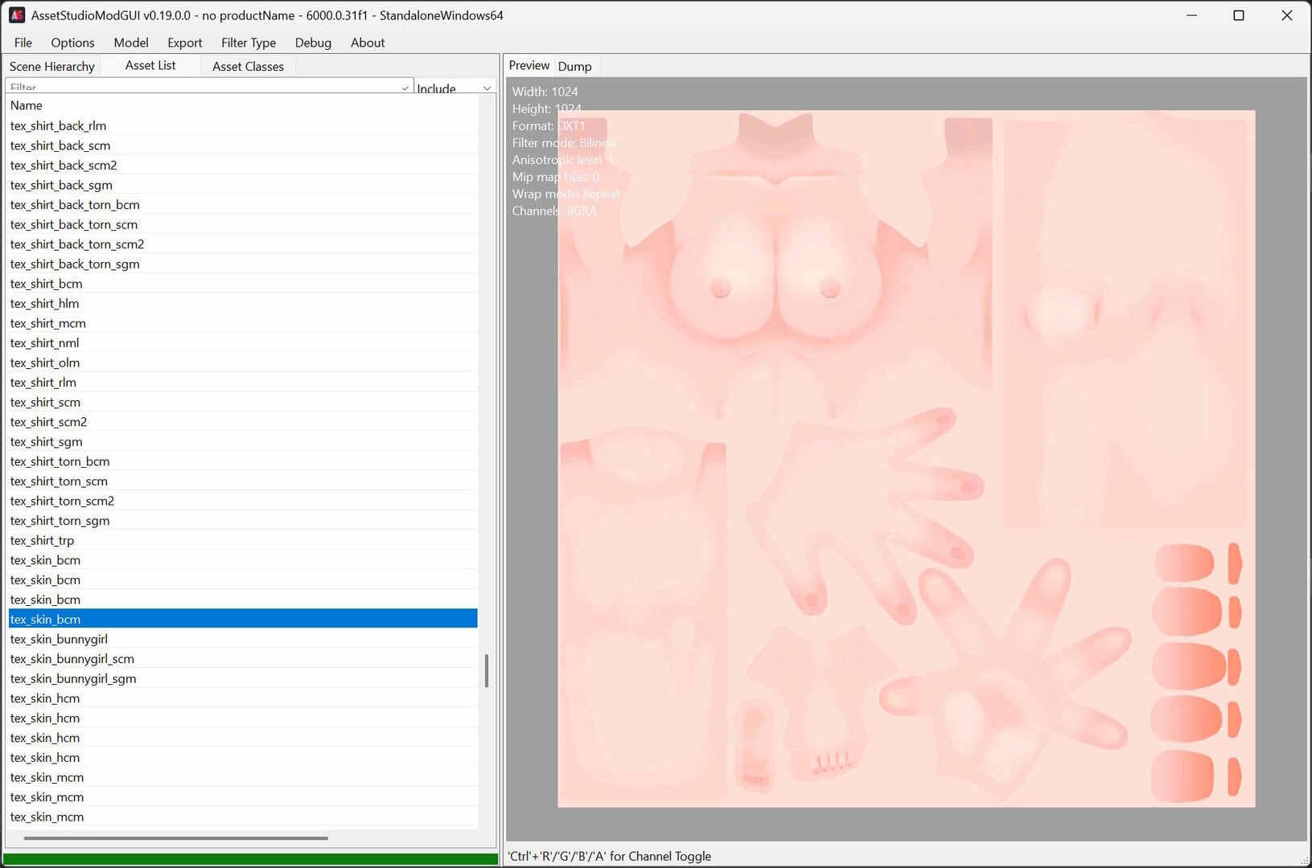Screen dimensions: 1312x868
Task: Click the AssetStudio app icon in title bar
Action: pos(17,15)
